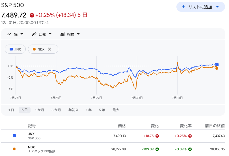Image resolution: width=229 pixels, height=156 pixels.
Task: Click the up-arrow icon beside +0.25% in table
Action: (x=190, y=136)
